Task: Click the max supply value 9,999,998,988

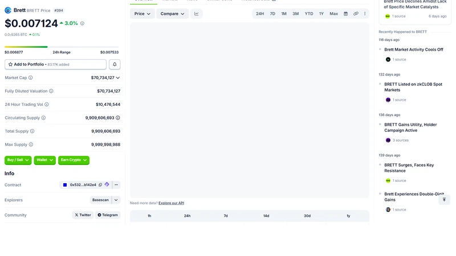Action: click(x=105, y=144)
